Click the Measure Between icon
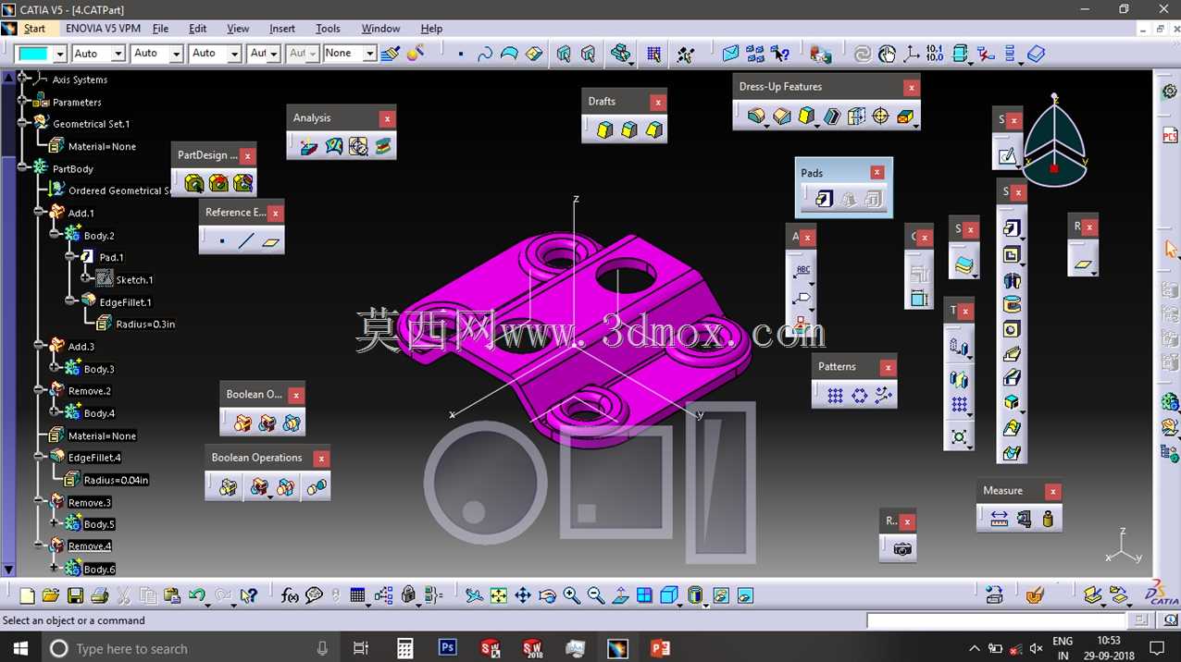 point(999,519)
